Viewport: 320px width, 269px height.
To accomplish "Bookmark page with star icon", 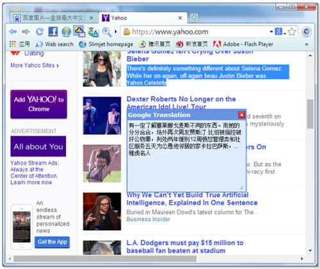I will pyautogui.click(x=292, y=32).
